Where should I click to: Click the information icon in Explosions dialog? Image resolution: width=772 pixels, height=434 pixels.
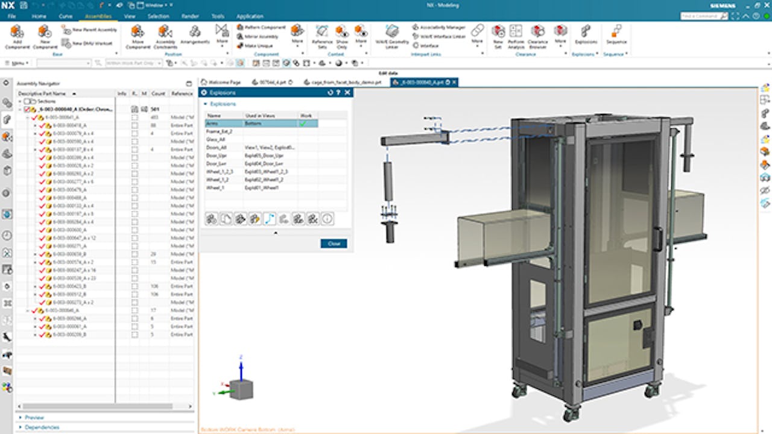327,219
